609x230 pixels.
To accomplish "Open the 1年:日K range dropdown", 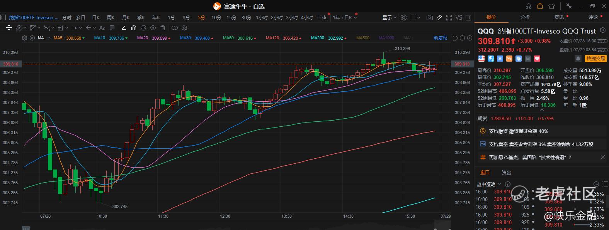I will click(x=345, y=17).
